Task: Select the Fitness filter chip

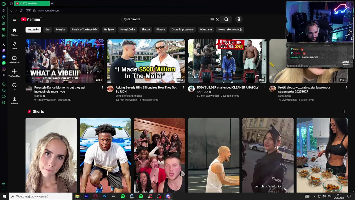Action: point(161,29)
